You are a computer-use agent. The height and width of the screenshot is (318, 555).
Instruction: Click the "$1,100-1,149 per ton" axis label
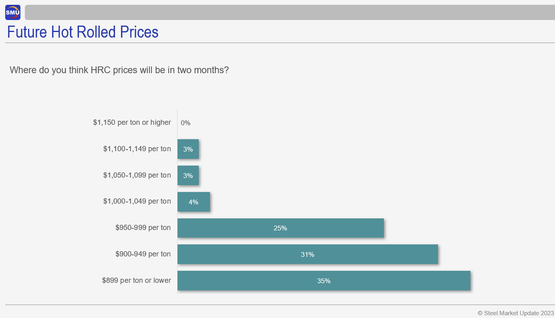[x=137, y=149]
